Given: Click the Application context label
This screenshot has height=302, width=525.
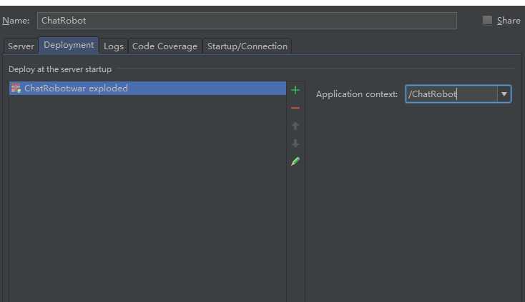Looking at the screenshot, I should pyautogui.click(x=357, y=94).
